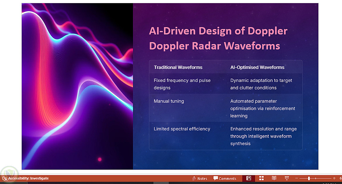Click the 'Traditional Waveforms' table header
Viewport: 342px width, 184px height.
(178, 67)
